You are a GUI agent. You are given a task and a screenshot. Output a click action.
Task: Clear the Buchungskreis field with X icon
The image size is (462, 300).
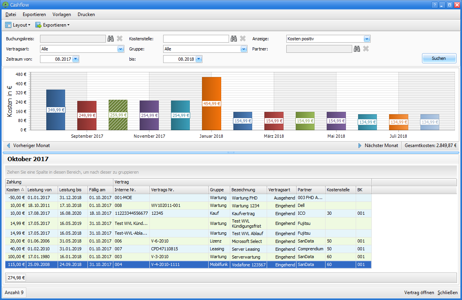click(120, 38)
